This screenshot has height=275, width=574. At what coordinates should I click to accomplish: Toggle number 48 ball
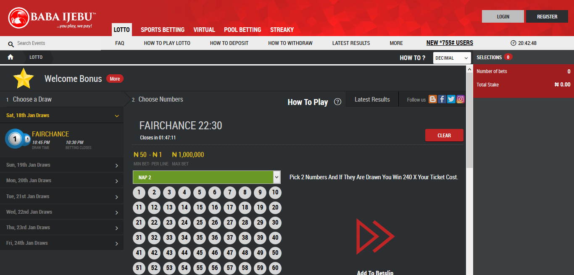tap(245, 253)
